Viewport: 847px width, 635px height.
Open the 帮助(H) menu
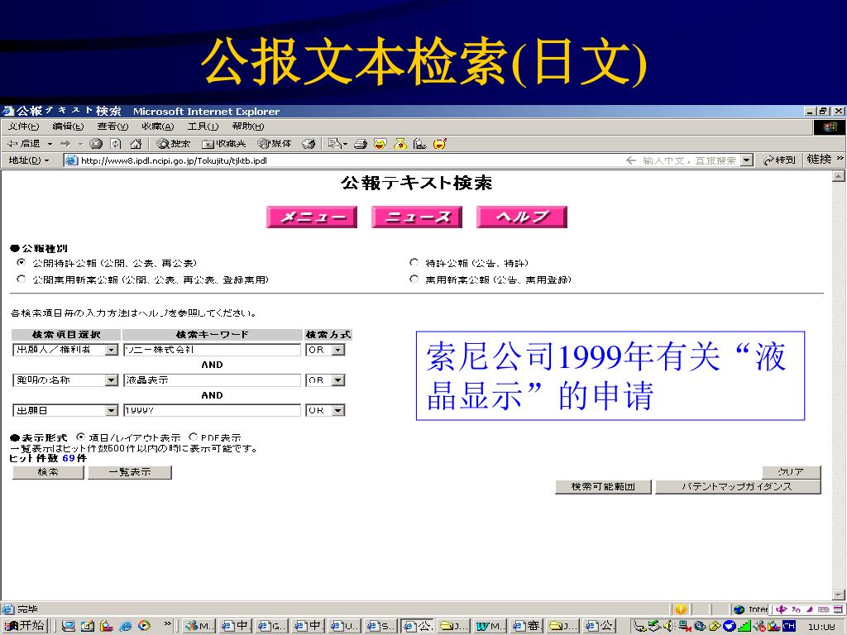pyautogui.click(x=247, y=127)
